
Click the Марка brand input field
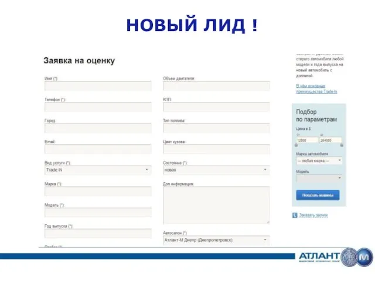[x=98, y=191]
